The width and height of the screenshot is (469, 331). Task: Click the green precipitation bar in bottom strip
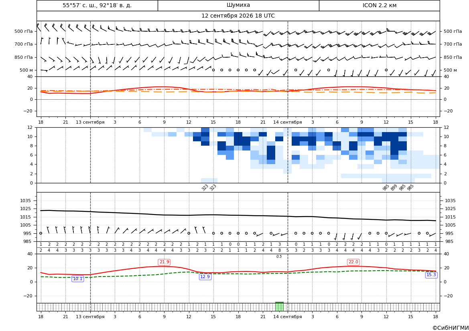point(279,307)
